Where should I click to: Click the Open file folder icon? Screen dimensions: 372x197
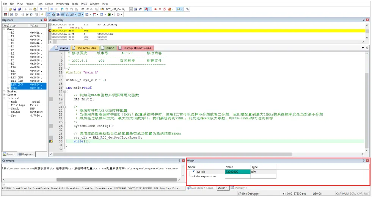click(x=10, y=9)
